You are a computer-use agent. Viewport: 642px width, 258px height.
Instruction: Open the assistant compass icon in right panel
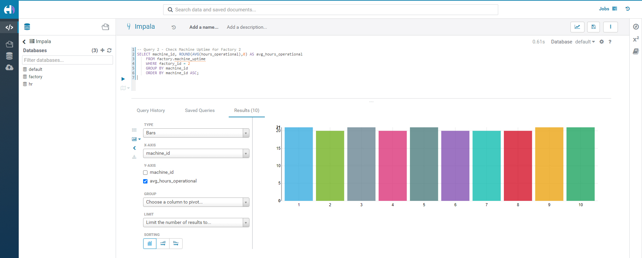tap(636, 27)
